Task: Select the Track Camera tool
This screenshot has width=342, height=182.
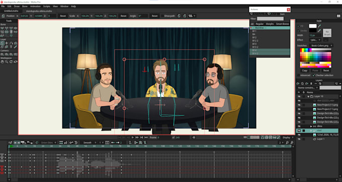Action: pyautogui.click(x=2, y=54)
